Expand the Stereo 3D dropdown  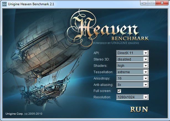click(x=132, y=59)
